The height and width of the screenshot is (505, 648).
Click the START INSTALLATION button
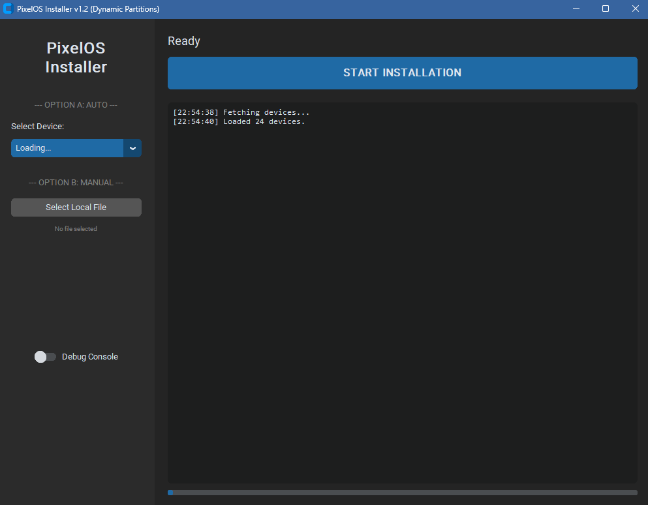coord(402,72)
